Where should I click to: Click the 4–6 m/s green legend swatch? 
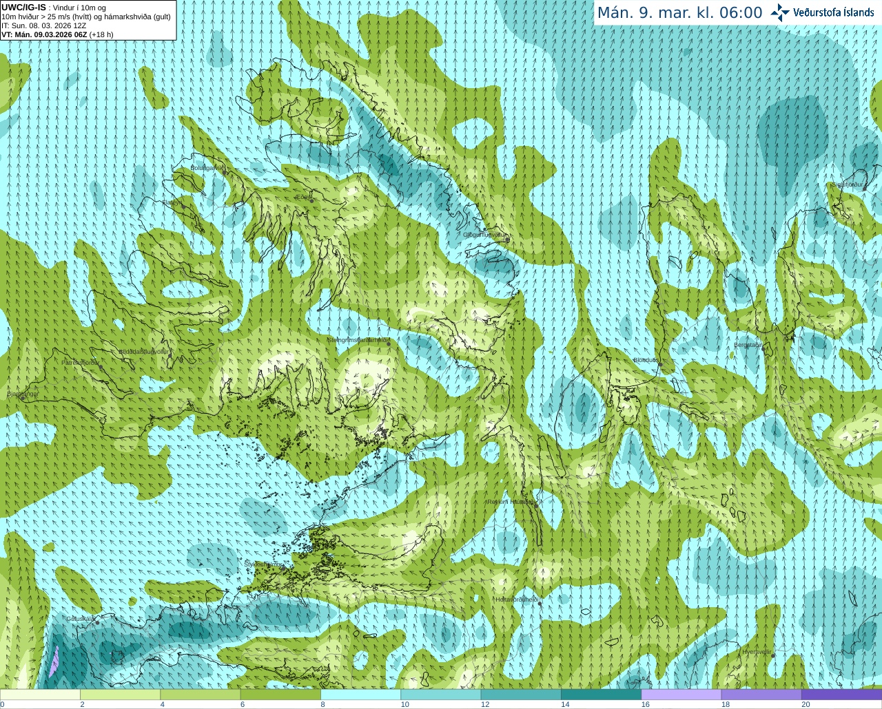tap(200, 695)
